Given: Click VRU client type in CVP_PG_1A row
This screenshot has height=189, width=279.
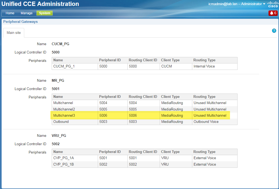Looking at the screenshot, I should click(176, 158).
